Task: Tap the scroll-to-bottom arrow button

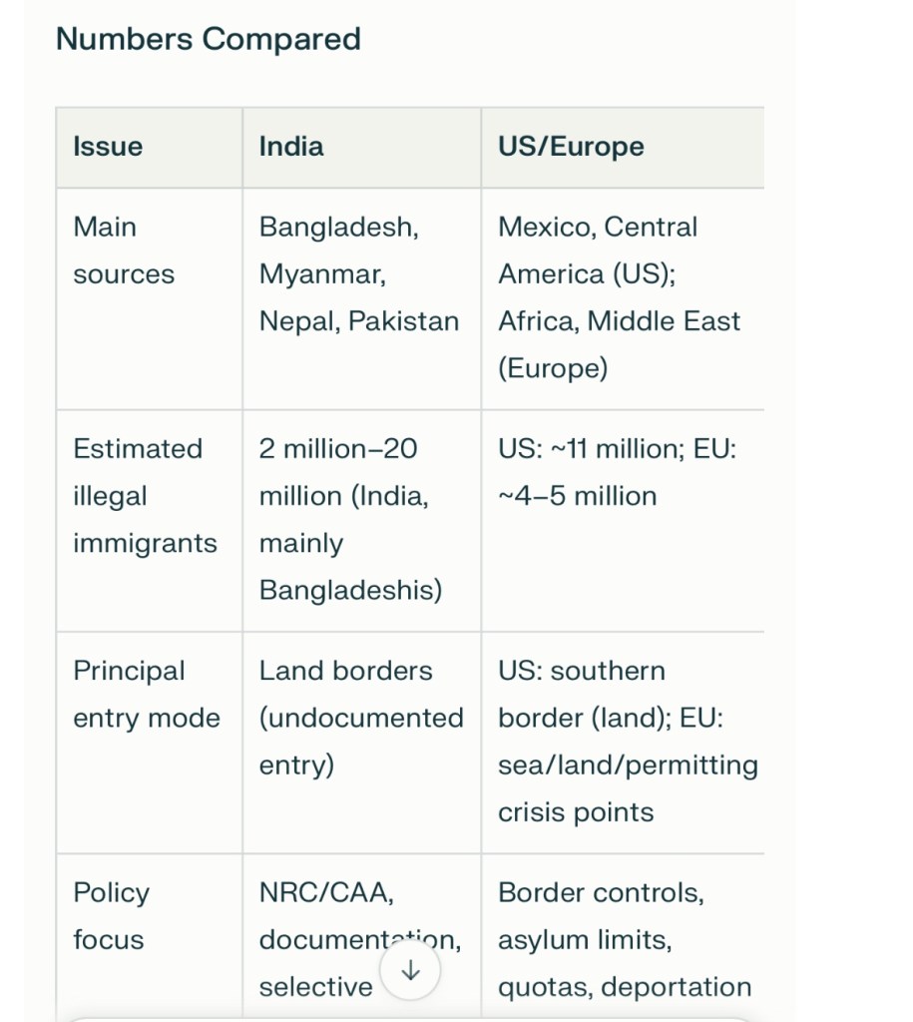Action: pos(410,971)
